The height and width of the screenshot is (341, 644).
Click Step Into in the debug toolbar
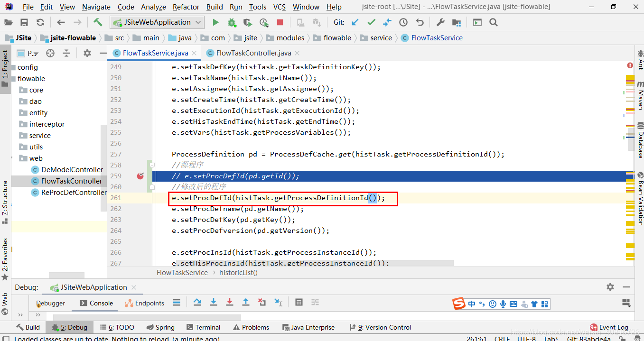[214, 302]
